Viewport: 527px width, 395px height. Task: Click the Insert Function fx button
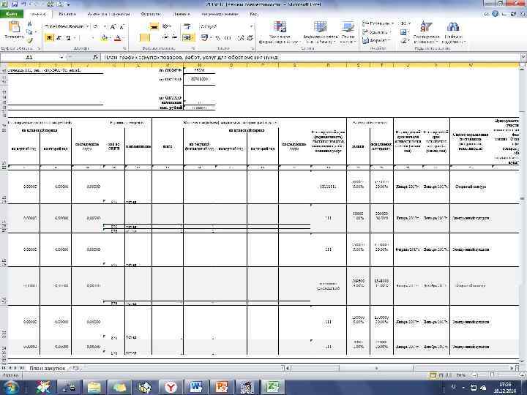(x=95, y=58)
